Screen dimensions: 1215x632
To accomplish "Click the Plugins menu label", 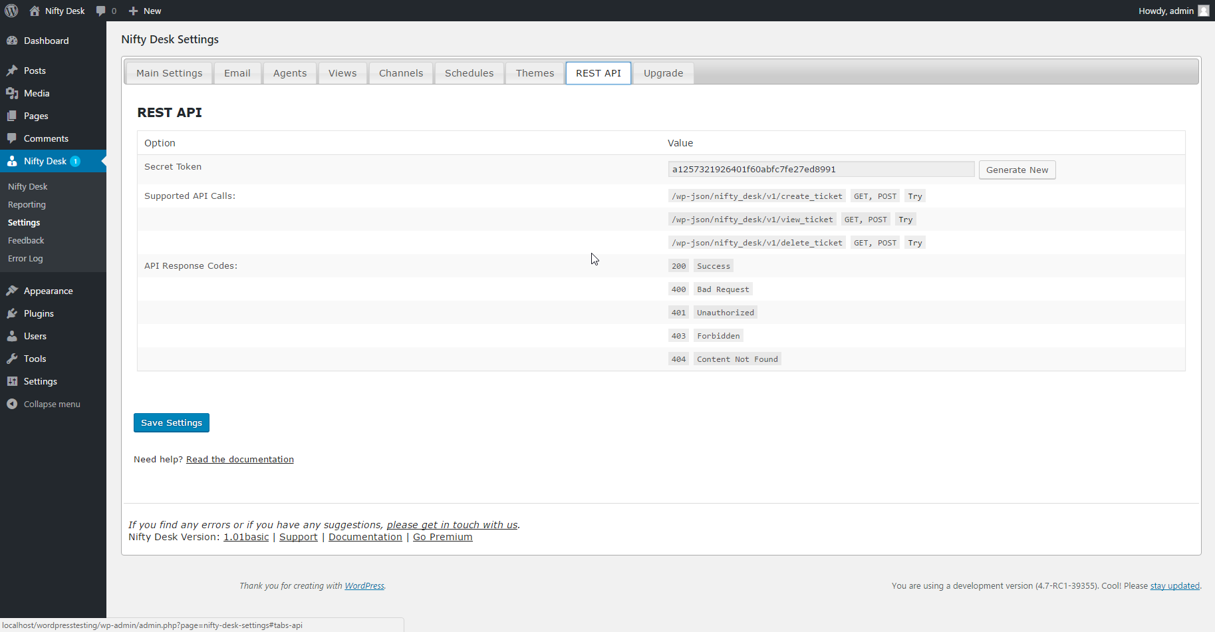I will (39, 313).
